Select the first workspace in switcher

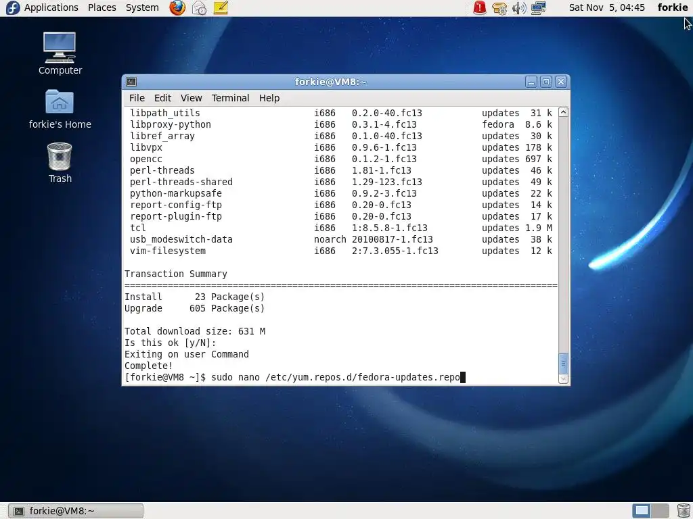click(642, 511)
